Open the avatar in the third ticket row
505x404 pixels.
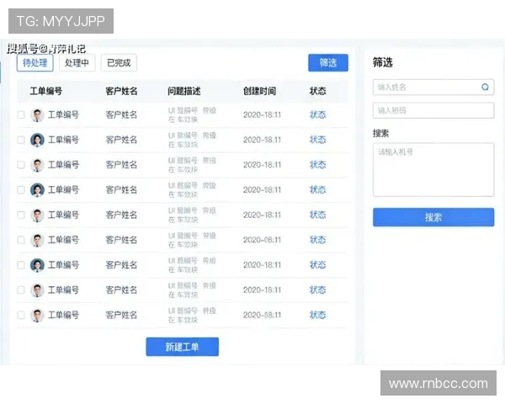pyautogui.click(x=37, y=165)
